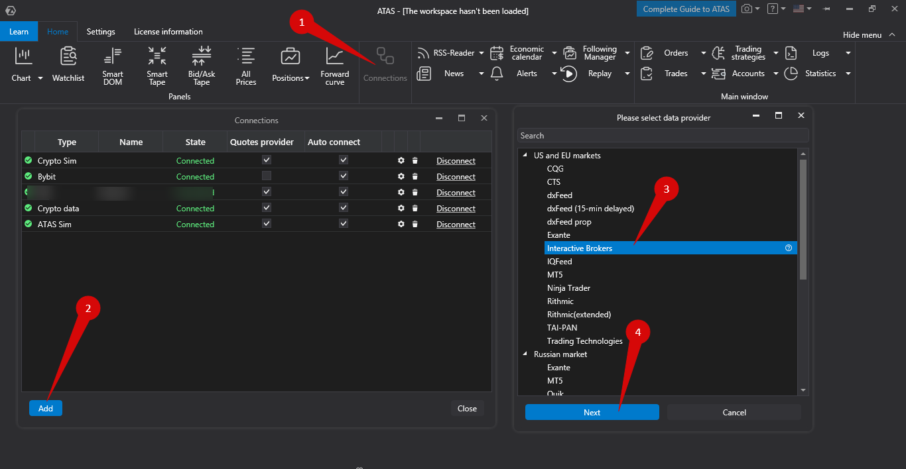Open the All Prices panel

[246, 67]
